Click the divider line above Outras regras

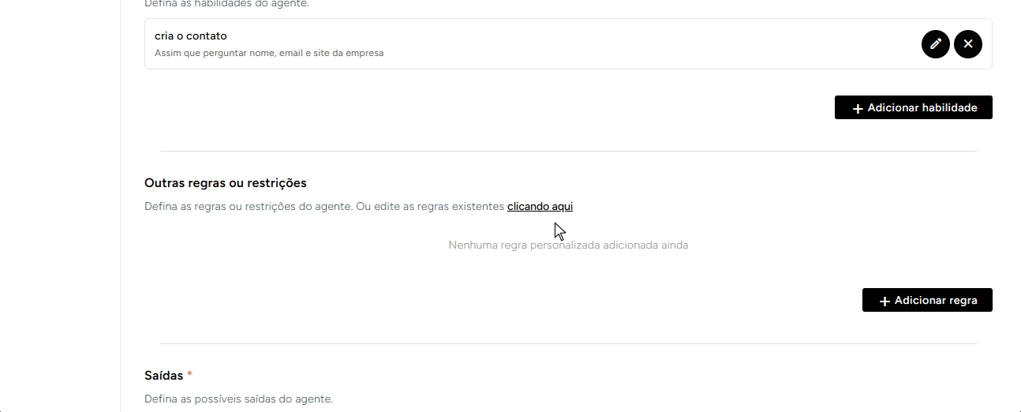pos(568,151)
